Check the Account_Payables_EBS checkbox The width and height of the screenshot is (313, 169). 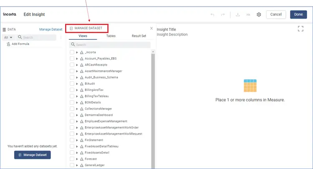tap(72, 59)
